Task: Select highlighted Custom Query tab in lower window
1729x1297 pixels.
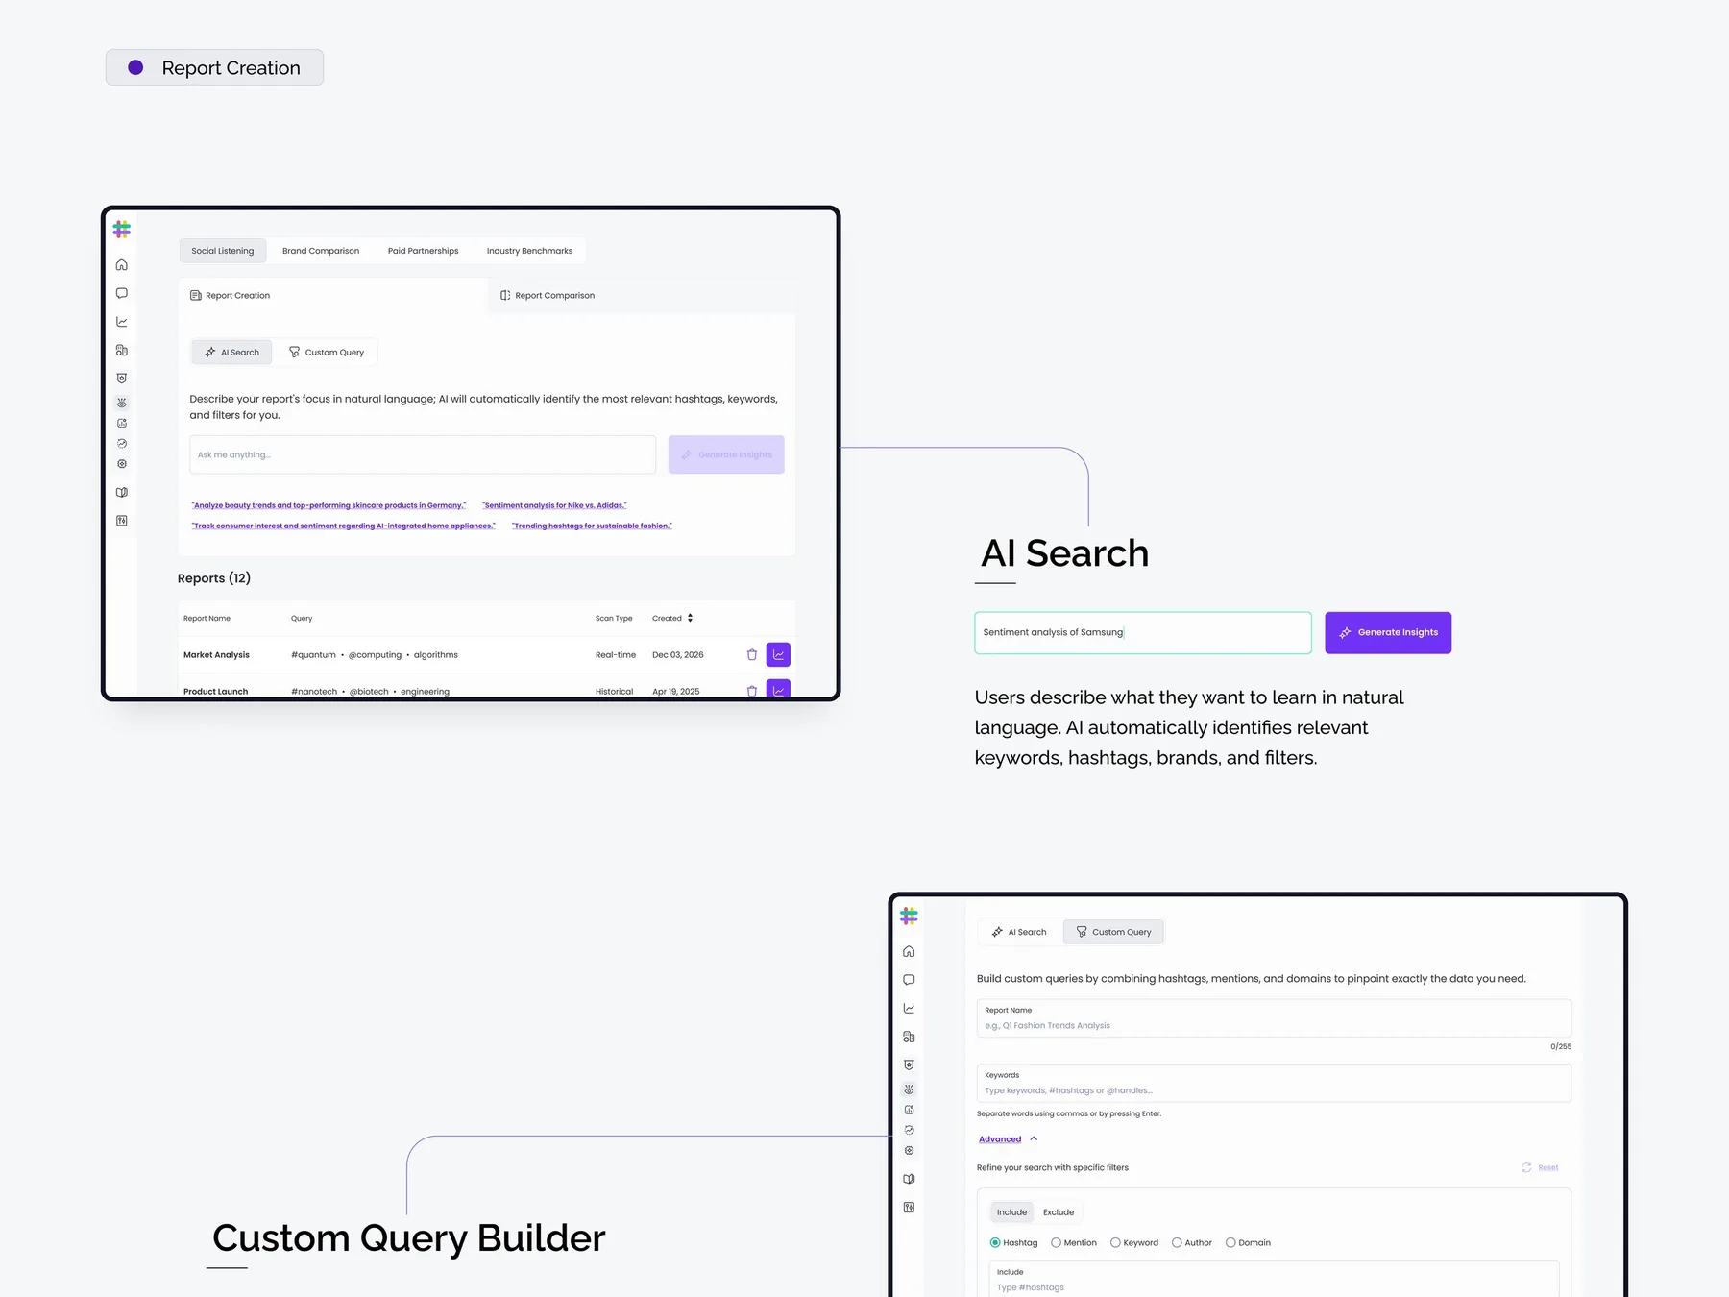Action: pyautogui.click(x=1113, y=932)
